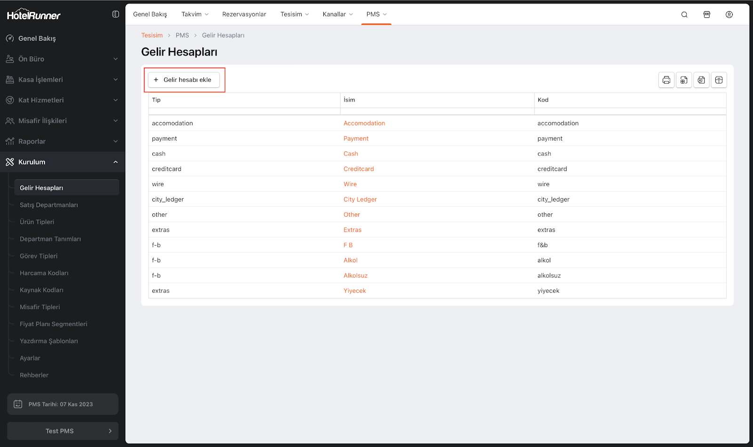Go to the Rezervasyonlar tab
Image resolution: width=753 pixels, height=447 pixels.
pos(244,14)
